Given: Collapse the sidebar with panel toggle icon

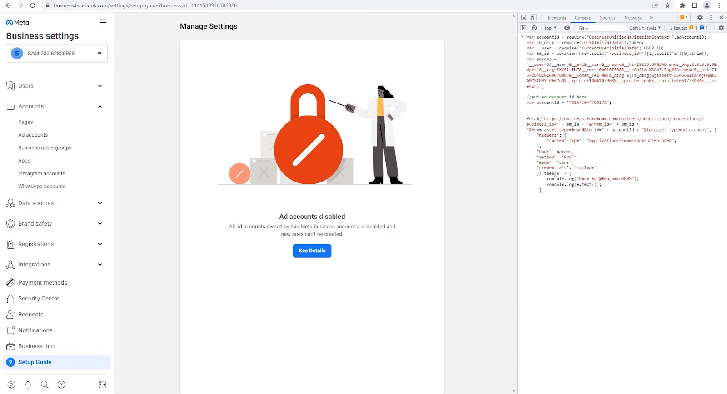Looking at the screenshot, I should [102, 384].
